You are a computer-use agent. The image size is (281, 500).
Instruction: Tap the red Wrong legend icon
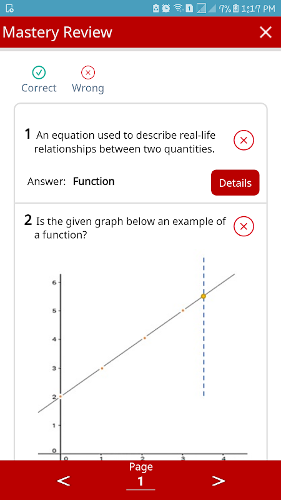click(x=88, y=73)
